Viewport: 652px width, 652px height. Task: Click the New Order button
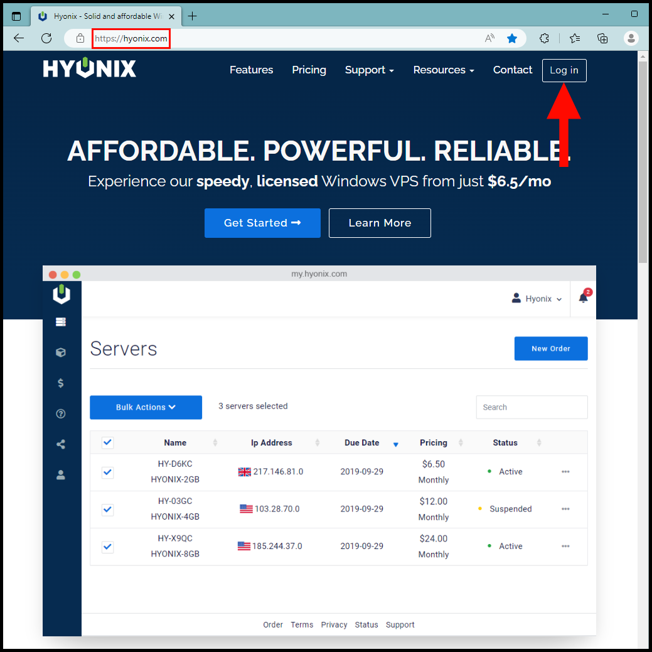551,348
